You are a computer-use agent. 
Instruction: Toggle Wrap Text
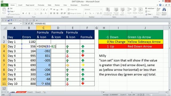coord(72,10)
